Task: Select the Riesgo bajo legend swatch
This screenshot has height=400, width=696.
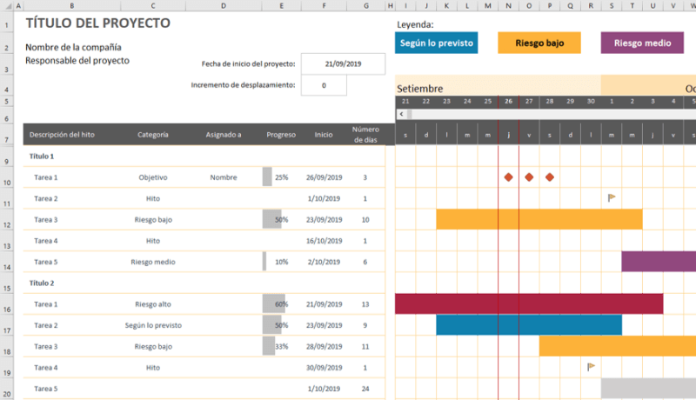Action: tap(539, 43)
